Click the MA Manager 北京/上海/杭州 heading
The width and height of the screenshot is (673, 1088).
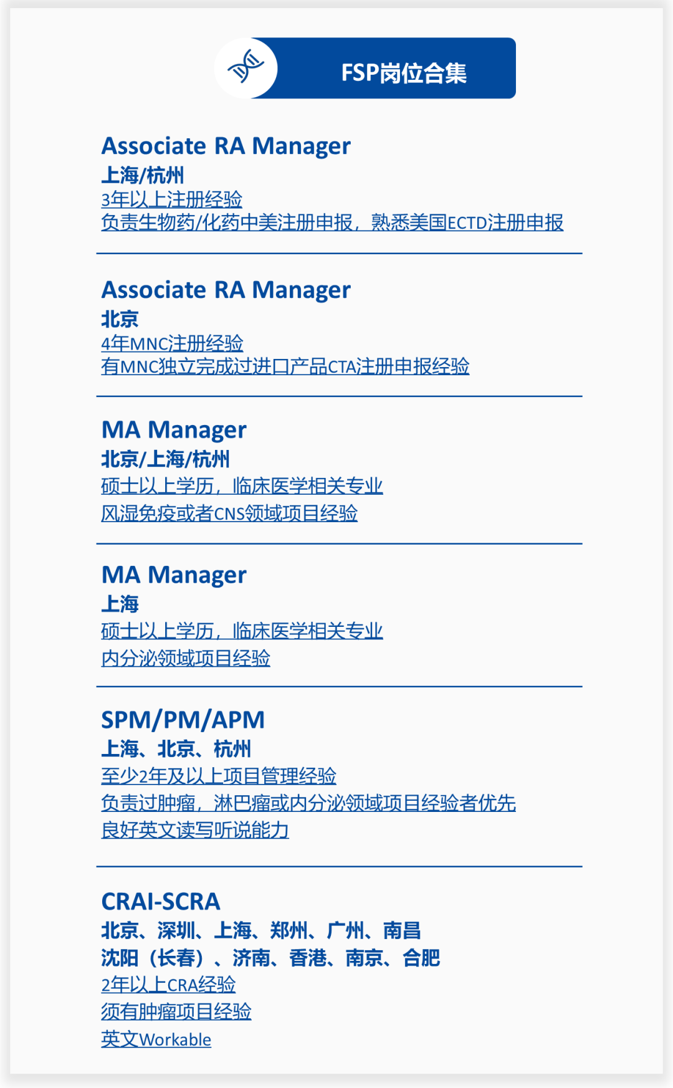point(174,430)
